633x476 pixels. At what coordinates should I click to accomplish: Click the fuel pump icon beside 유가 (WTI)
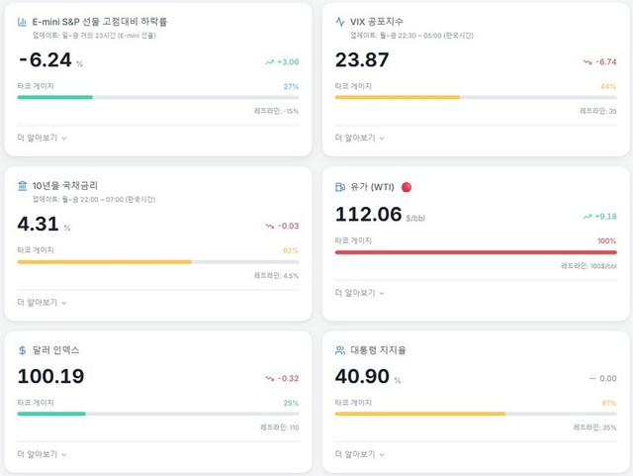point(340,186)
